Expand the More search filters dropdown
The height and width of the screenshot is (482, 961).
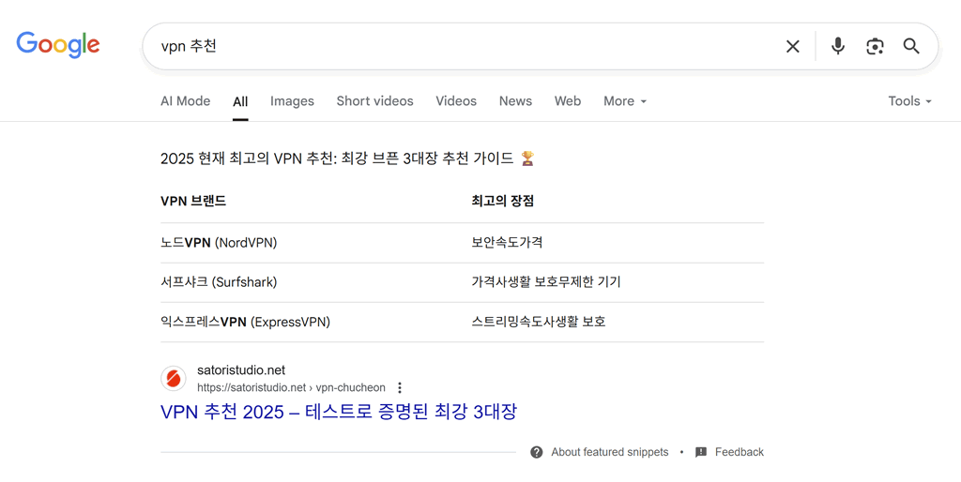(x=624, y=101)
